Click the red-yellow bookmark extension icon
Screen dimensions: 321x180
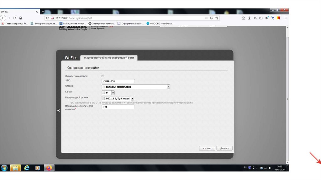coord(278,18)
